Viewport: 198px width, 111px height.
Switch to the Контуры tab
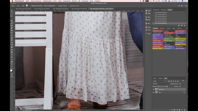pyautogui.click(x=161, y=78)
